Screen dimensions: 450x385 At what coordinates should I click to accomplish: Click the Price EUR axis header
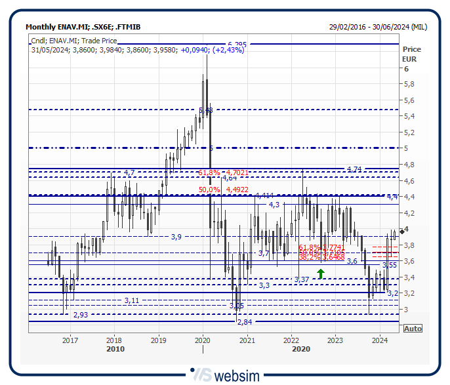pyautogui.click(x=411, y=54)
